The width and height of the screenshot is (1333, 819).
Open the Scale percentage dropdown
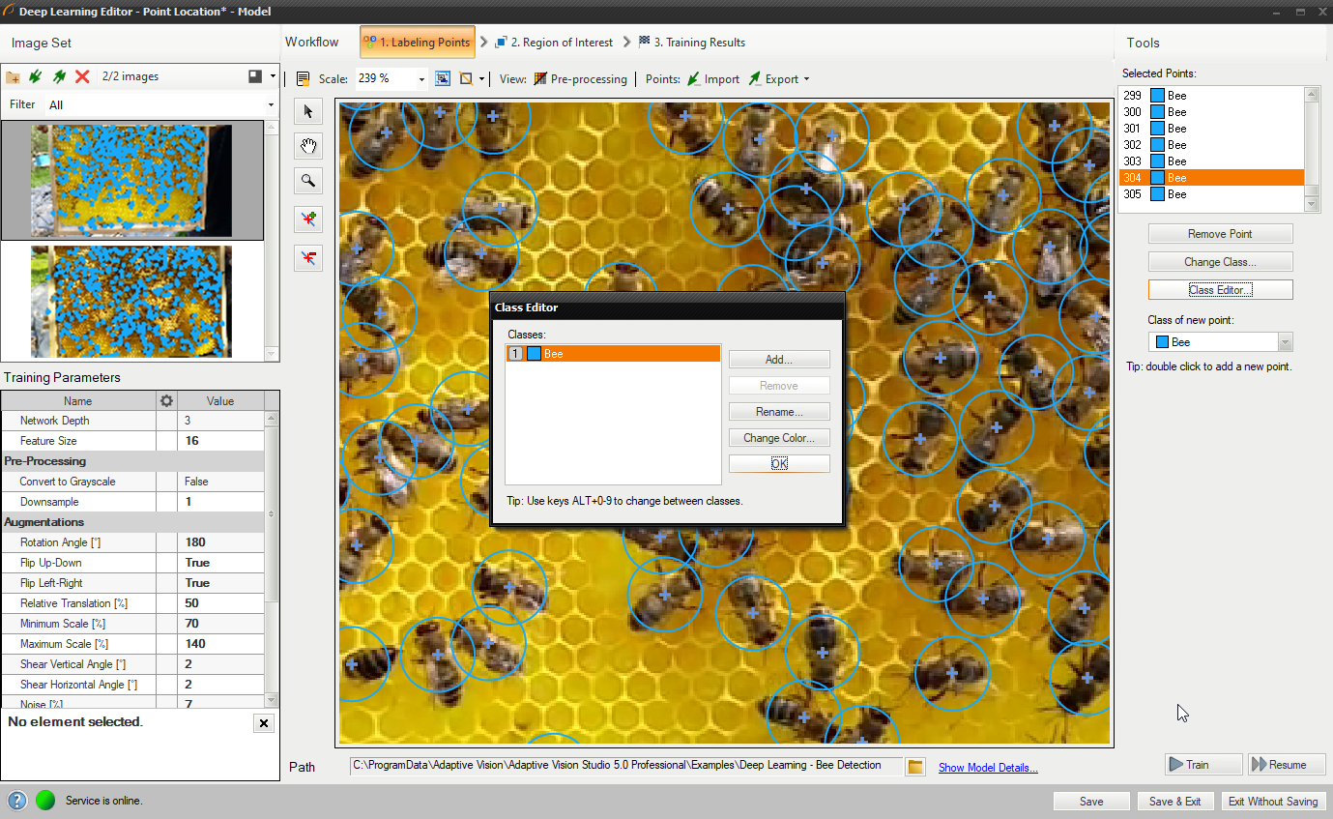point(421,79)
